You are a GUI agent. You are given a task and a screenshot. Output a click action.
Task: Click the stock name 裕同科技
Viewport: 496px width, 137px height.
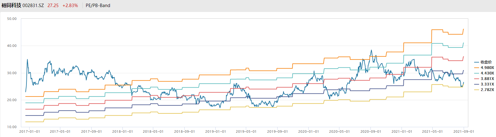coord(11,6)
